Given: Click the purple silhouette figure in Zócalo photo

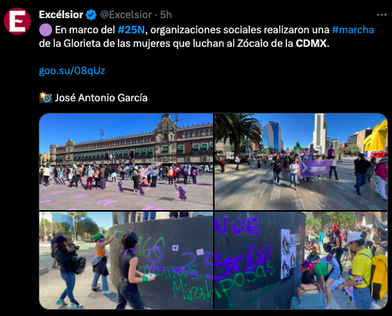Looking at the screenshot, I should click(x=181, y=192).
